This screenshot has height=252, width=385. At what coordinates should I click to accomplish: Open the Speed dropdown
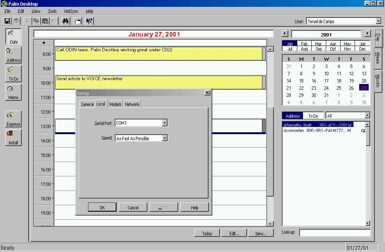pyautogui.click(x=164, y=138)
